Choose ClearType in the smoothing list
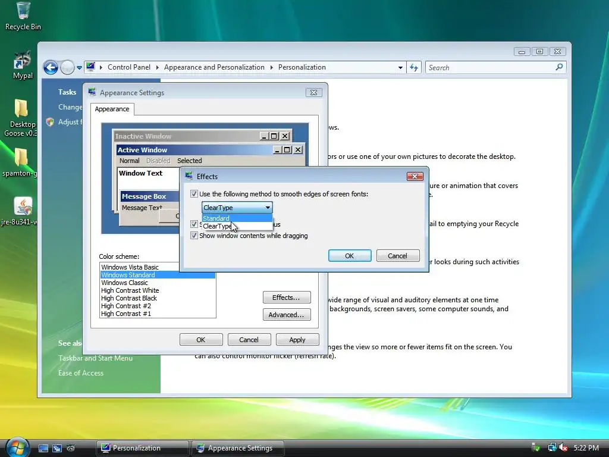The image size is (609, 457). pos(237,226)
